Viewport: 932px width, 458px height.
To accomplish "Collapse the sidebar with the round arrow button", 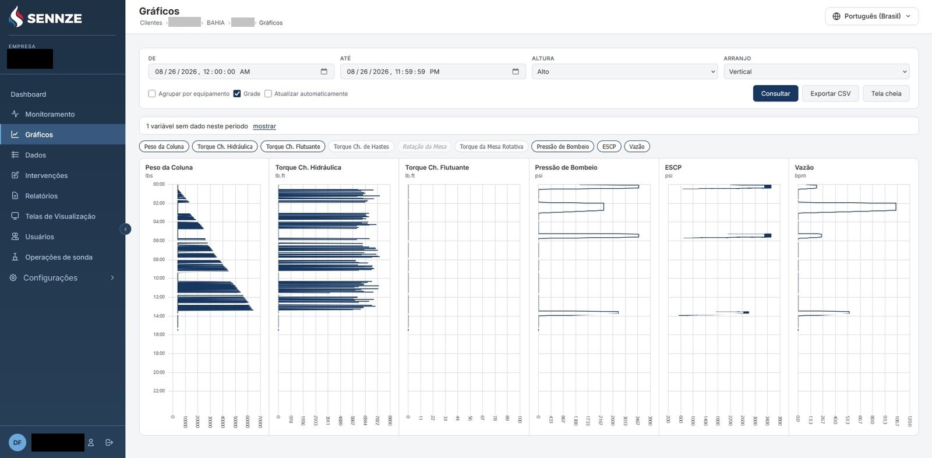I will [x=125, y=229].
